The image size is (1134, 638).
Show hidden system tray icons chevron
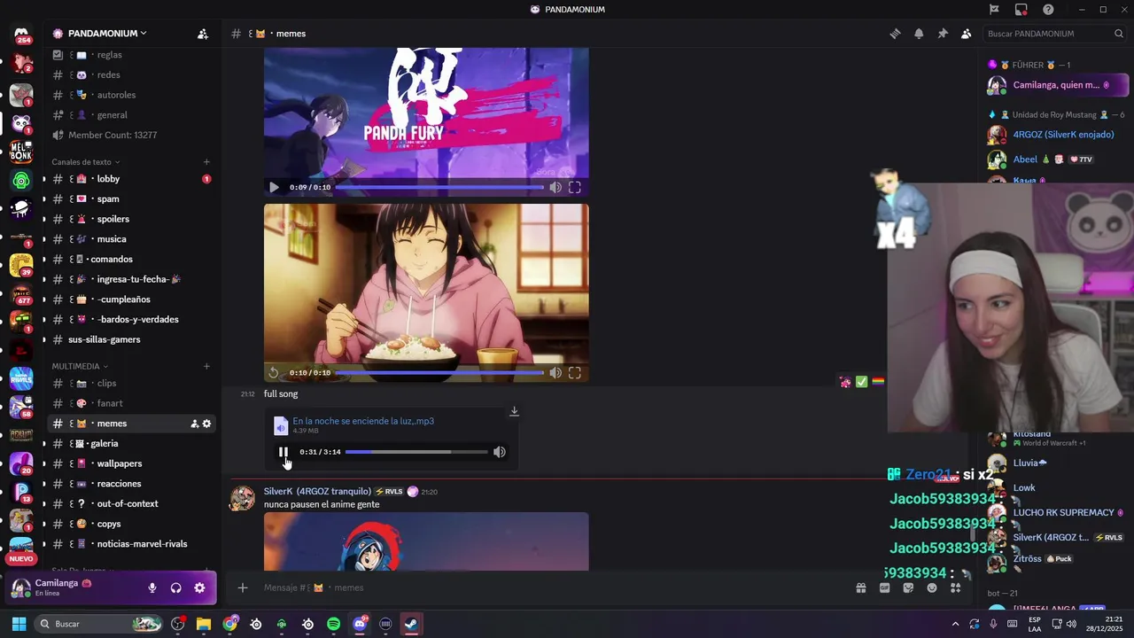(955, 624)
